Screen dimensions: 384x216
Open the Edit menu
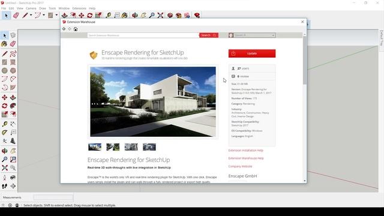[11, 8]
